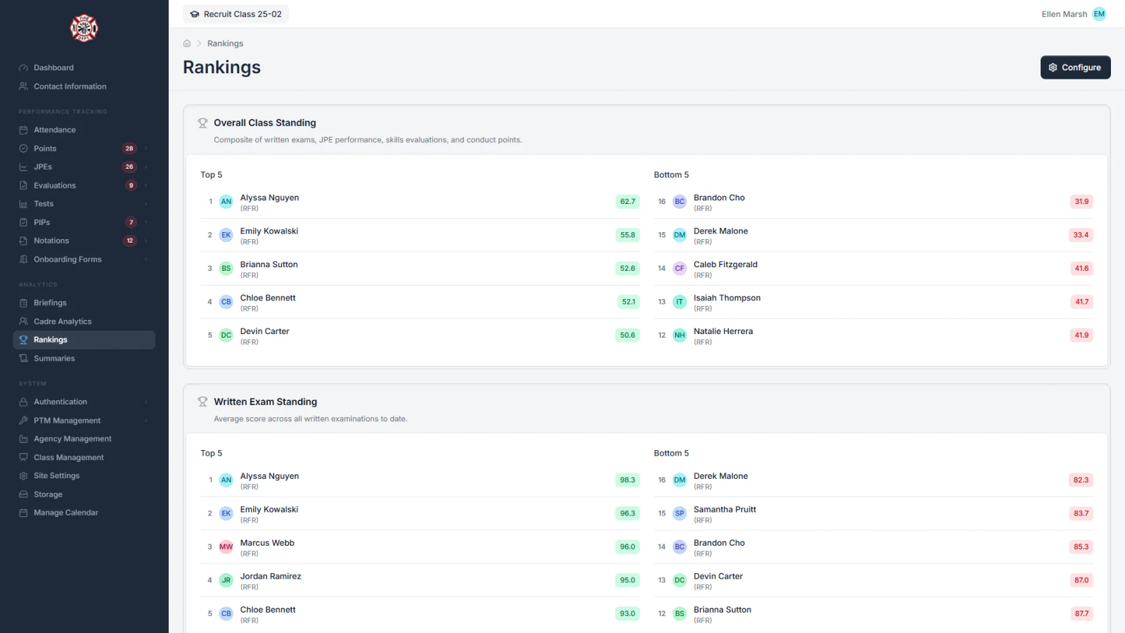The width and height of the screenshot is (1125, 633).
Task: Click the Cadre Analytics icon
Action: coord(23,321)
